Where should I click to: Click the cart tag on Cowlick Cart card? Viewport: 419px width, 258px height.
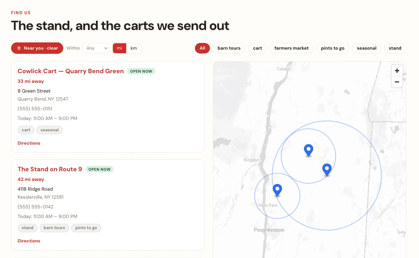coord(26,130)
